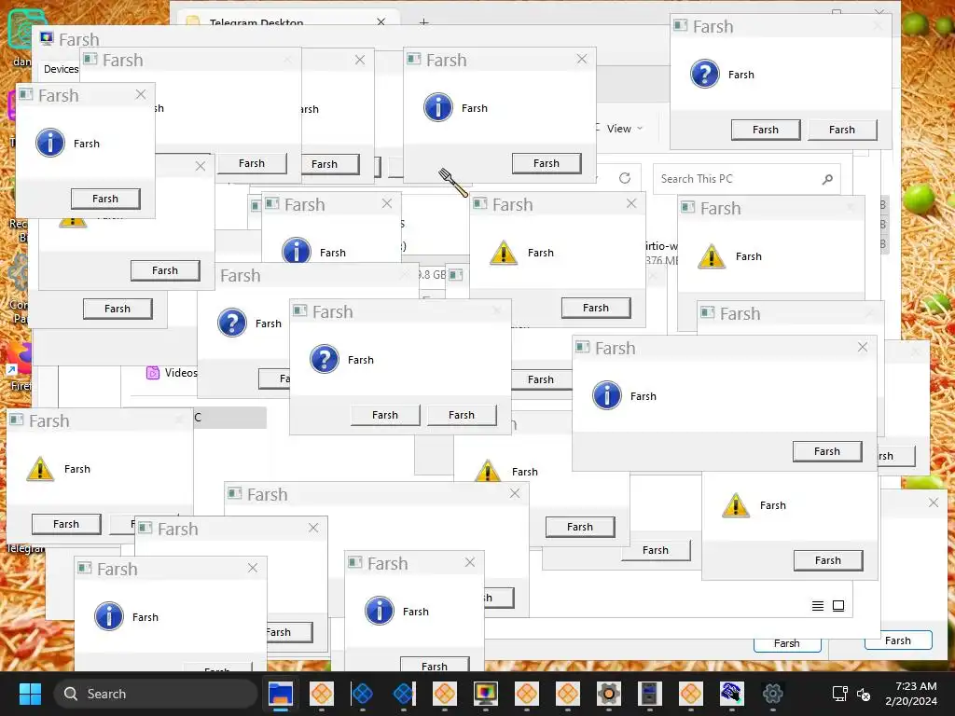
Task: Click the question icon in the dialog above Search This PC
Action: (x=705, y=74)
